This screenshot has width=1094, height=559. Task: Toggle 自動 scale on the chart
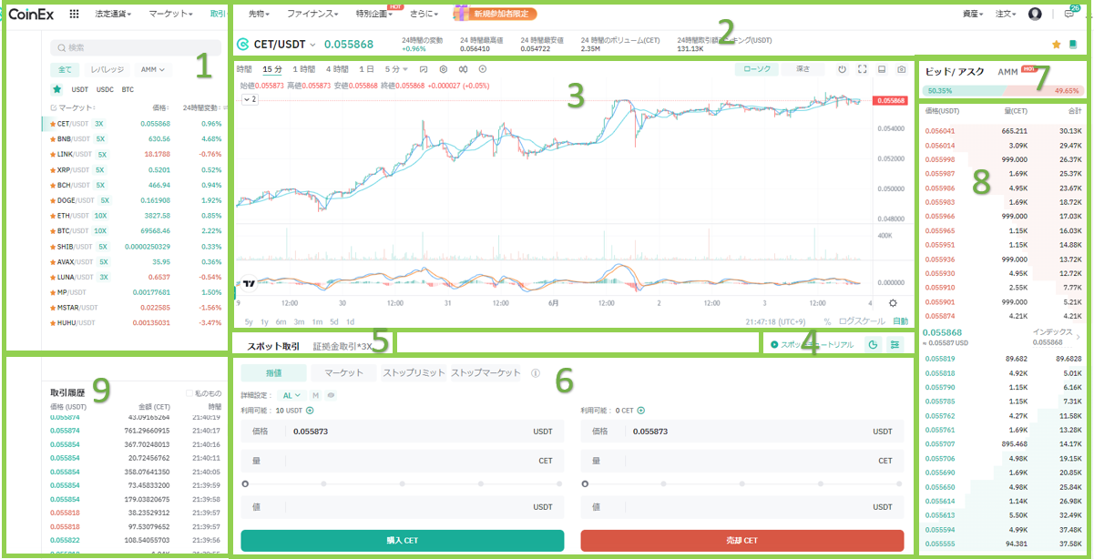[x=900, y=321]
